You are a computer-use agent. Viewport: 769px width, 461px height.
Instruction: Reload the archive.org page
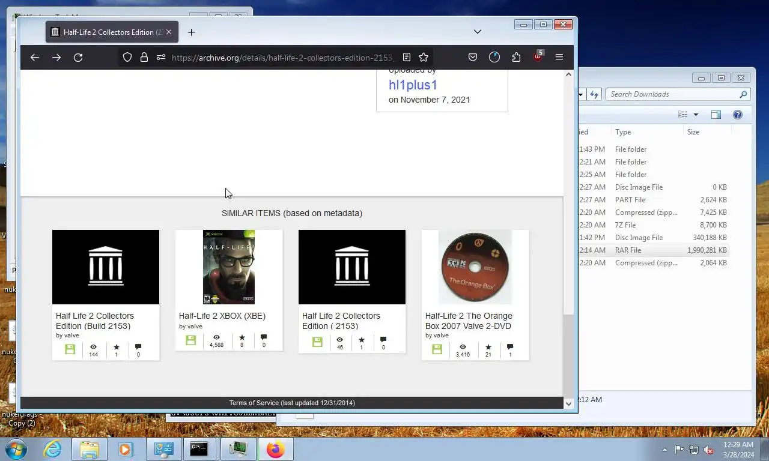78,58
